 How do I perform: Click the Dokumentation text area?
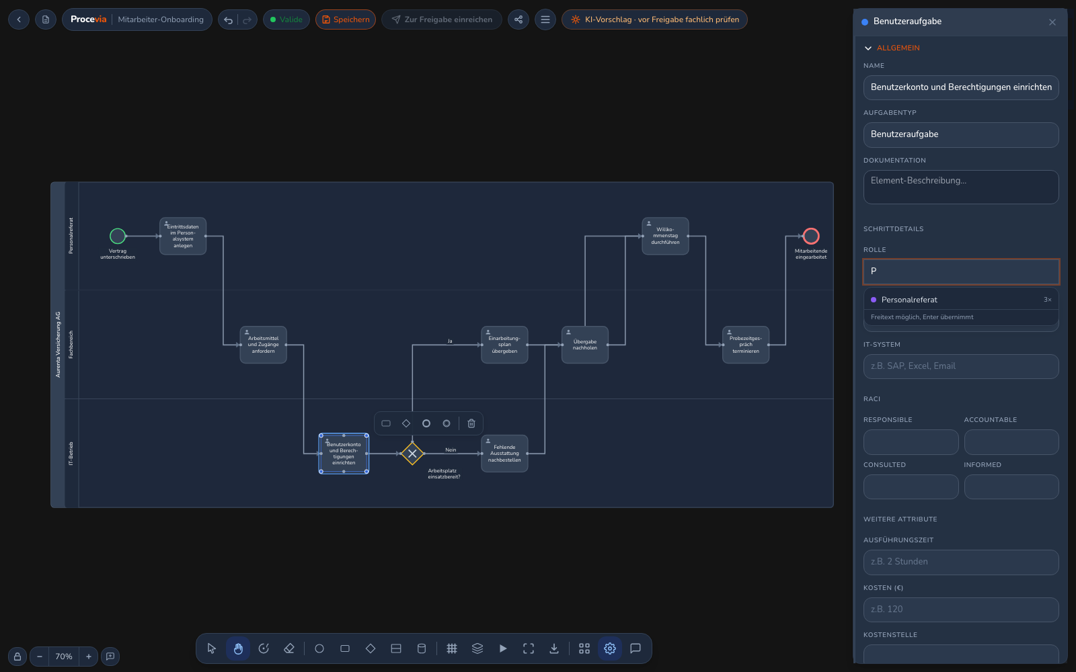(961, 187)
